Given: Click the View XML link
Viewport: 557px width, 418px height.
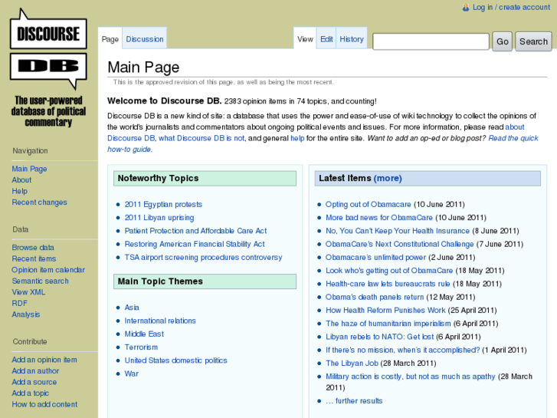Looking at the screenshot, I should pyautogui.click(x=28, y=292).
